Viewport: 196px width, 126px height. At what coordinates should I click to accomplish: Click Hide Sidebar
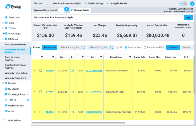click(x=15, y=120)
